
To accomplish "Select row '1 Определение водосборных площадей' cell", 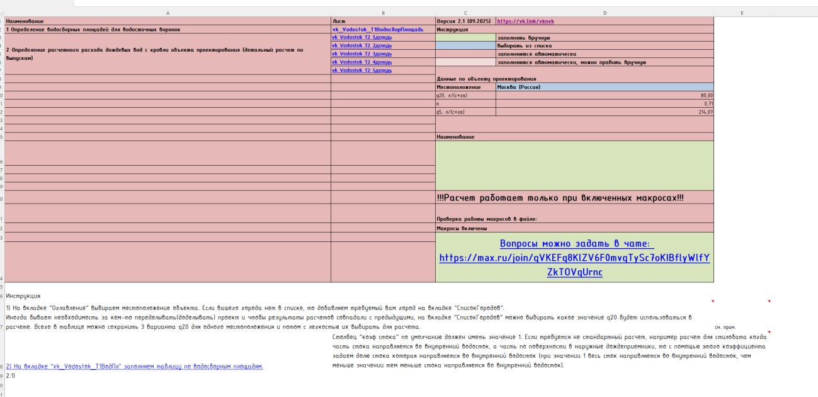I will pos(168,30).
